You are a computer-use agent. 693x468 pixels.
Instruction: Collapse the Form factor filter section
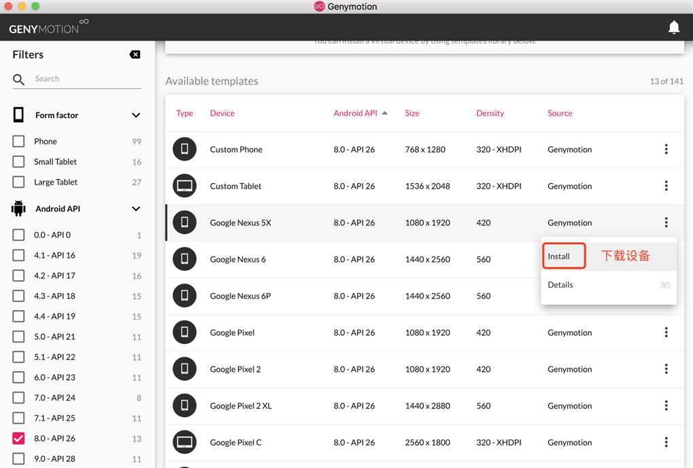click(x=136, y=115)
